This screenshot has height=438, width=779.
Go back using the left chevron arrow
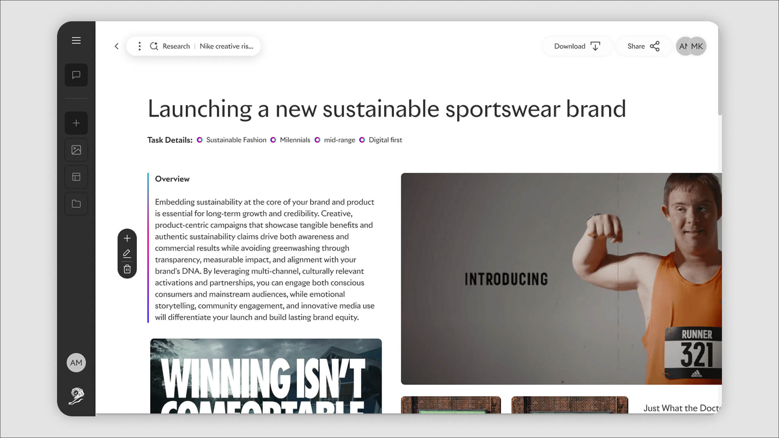coord(116,46)
